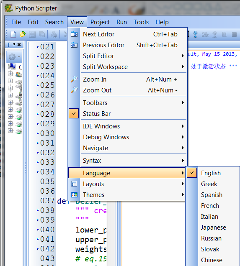Expand the Split Workspace submenu
240x266 pixels.
pos(127,67)
